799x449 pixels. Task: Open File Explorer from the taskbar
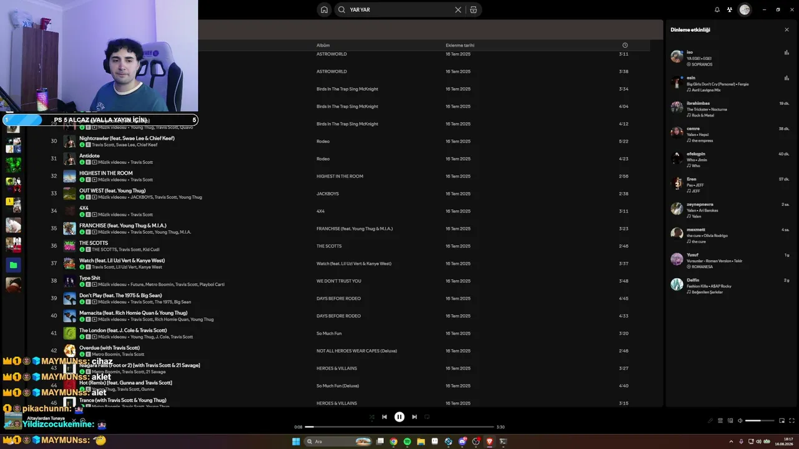pos(421,442)
